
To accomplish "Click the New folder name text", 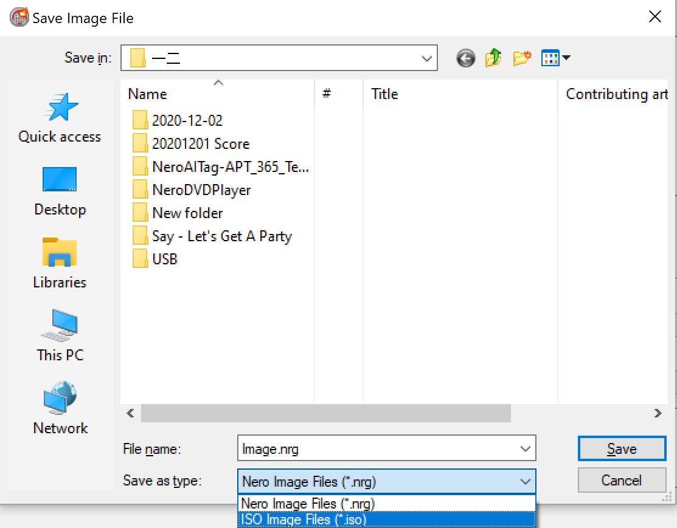I will pyautogui.click(x=187, y=213).
